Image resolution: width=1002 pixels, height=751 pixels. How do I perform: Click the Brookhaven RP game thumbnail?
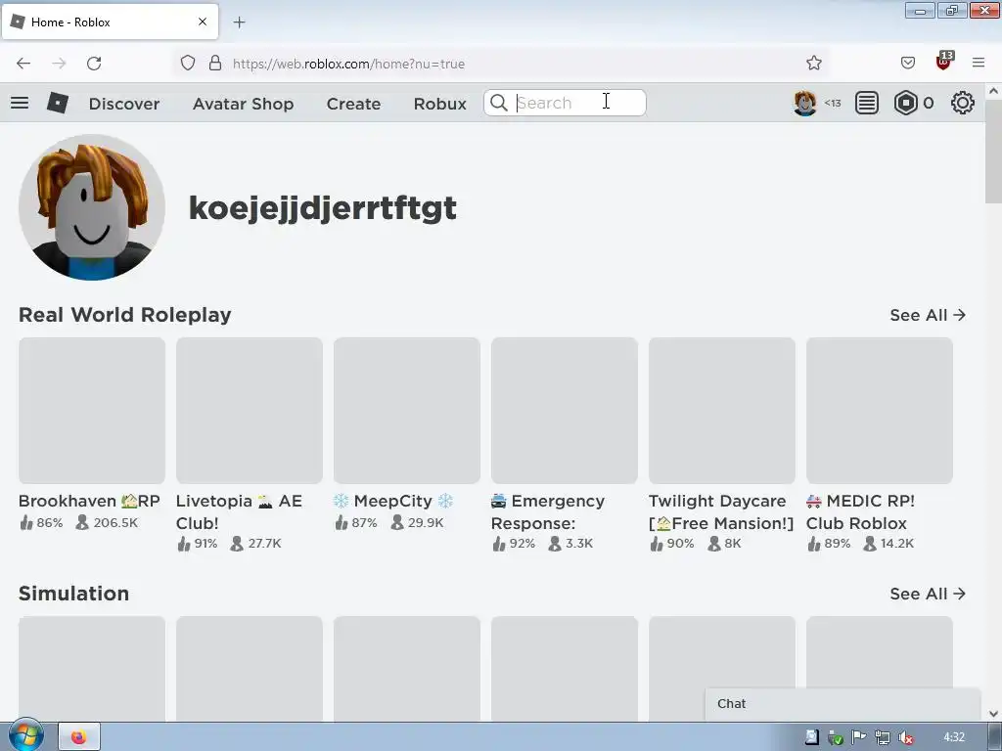(x=92, y=411)
